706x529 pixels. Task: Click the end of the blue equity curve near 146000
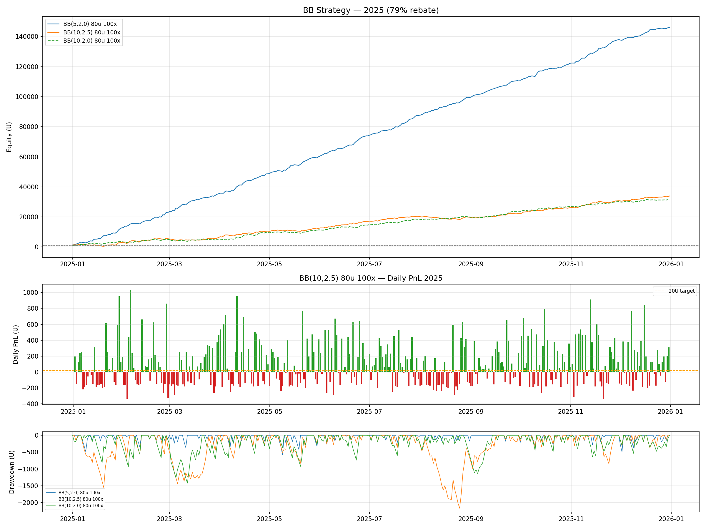669,27
